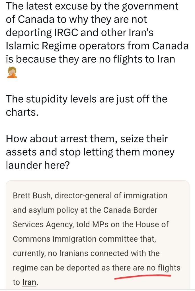
Task: Click the red underline annotation
Action: tap(142, 277)
